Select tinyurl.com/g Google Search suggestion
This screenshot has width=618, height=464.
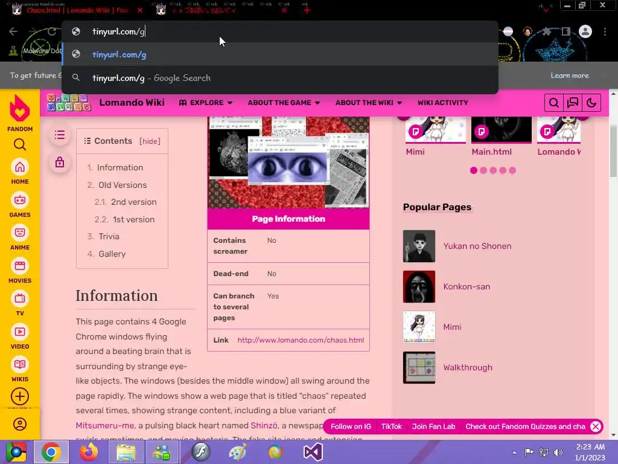pyautogui.click(x=280, y=78)
